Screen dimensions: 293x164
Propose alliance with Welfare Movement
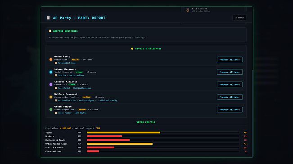click(230, 97)
